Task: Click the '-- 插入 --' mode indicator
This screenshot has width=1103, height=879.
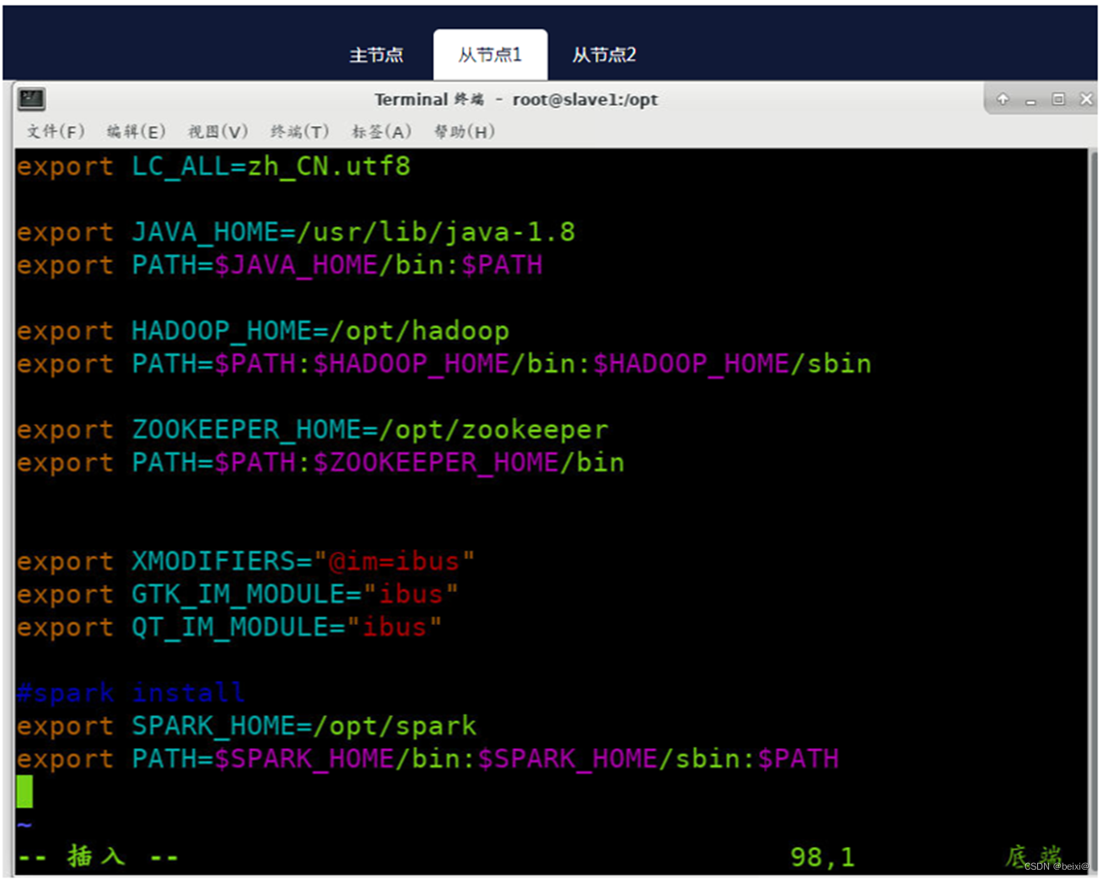Action: click(x=98, y=857)
